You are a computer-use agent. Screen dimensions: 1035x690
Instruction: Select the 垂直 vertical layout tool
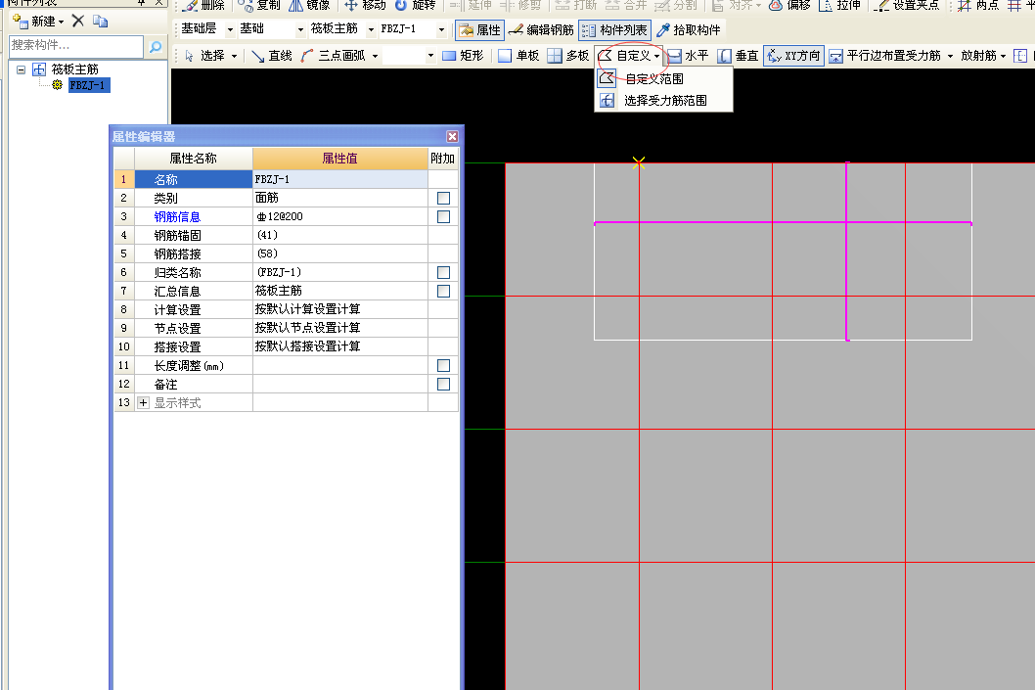point(738,56)
